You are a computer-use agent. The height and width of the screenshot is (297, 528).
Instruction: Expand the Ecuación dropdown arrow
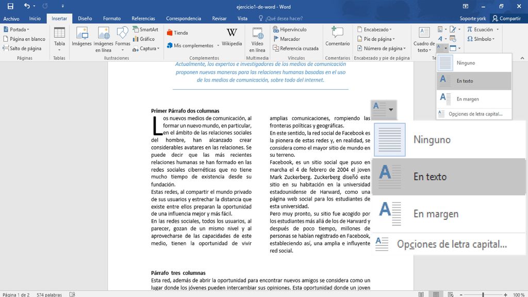[498, 29]
